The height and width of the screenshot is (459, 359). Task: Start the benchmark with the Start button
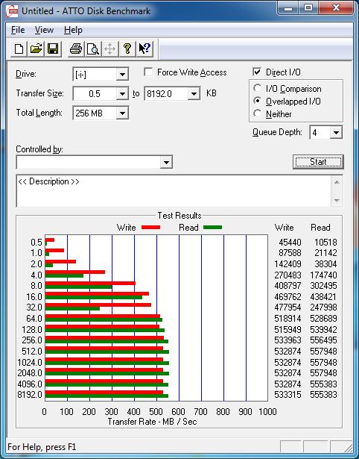click(318, 162)
